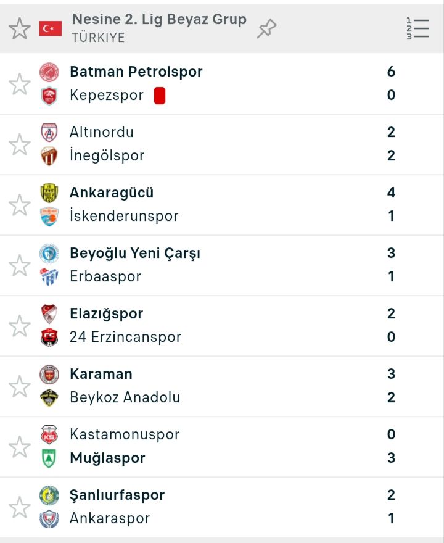
Task: Favorite the whole league with header star
Action: 20,28
